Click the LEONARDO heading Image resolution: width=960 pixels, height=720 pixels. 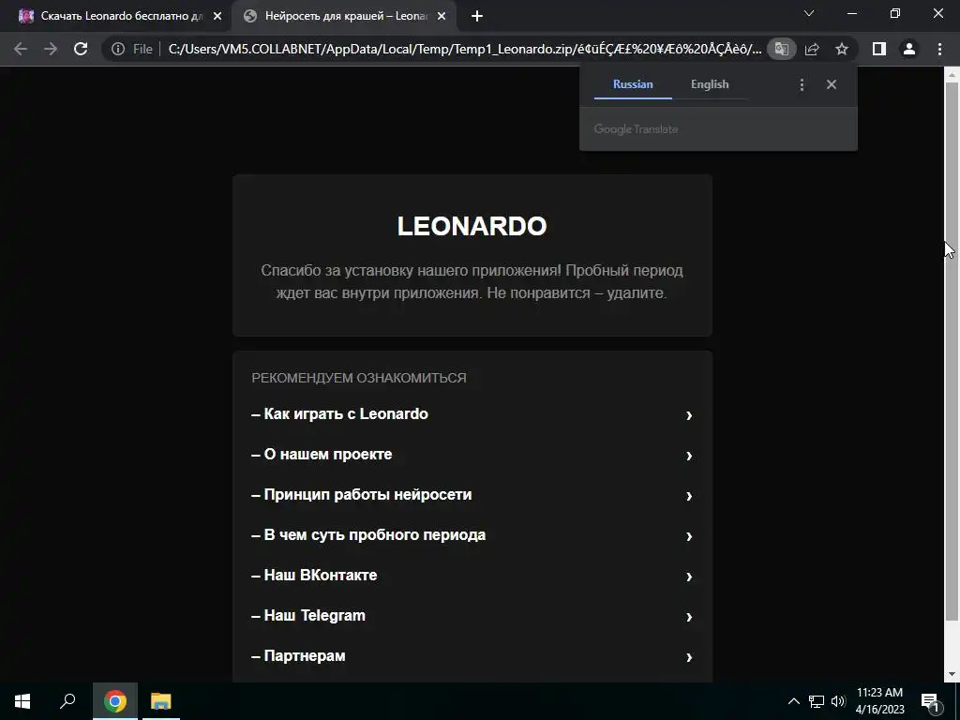472,226
